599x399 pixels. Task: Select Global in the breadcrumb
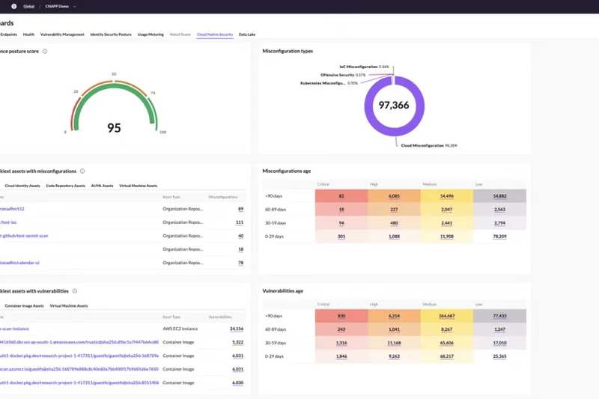(x=28, y=6)
